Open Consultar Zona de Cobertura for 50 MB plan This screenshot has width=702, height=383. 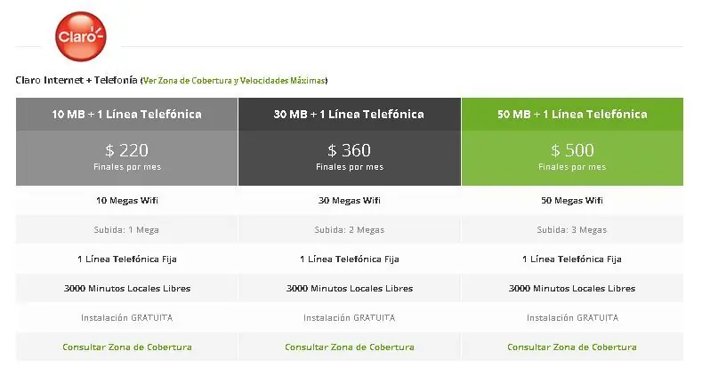pos(572,347)
